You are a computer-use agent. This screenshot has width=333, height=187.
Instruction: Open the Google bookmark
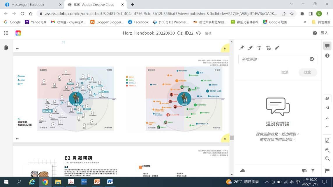coord(12,22)
